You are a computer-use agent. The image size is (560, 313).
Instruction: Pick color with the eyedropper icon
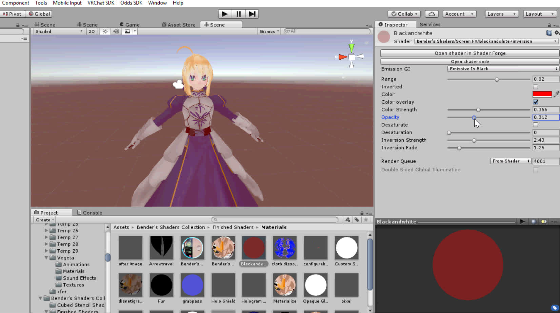556,94
